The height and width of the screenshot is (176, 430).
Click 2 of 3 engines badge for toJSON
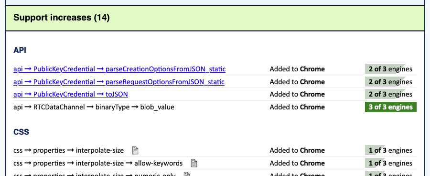(388, 94)
